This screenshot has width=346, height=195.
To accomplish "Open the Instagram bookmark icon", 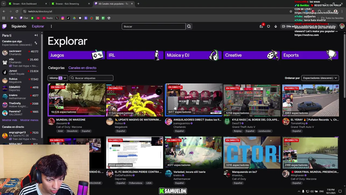I will click(x=63, y=18).
